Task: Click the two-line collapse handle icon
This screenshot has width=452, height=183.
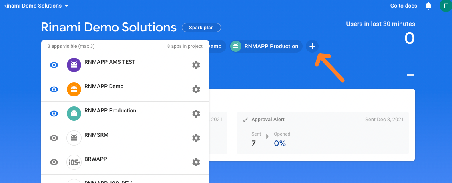Action: [410, 75]
